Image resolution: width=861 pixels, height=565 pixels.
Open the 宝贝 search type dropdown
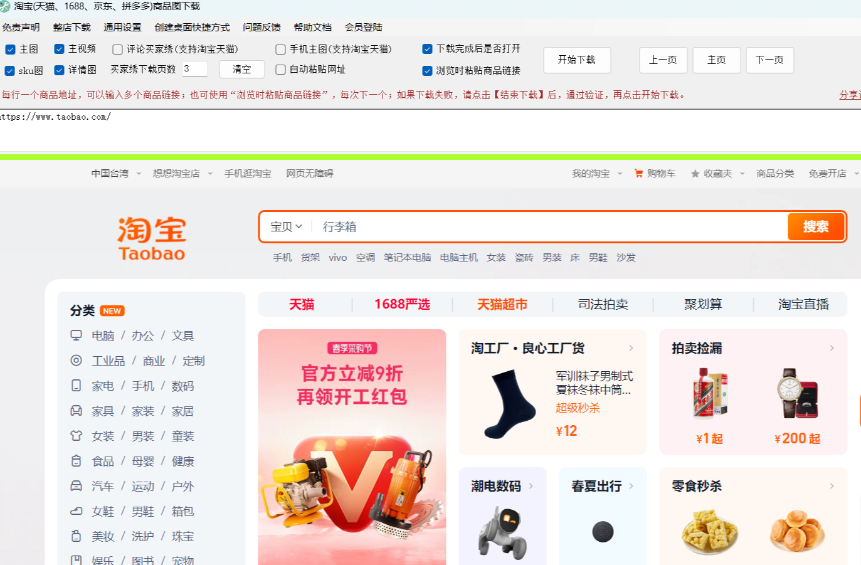click(x=287, y=226)
